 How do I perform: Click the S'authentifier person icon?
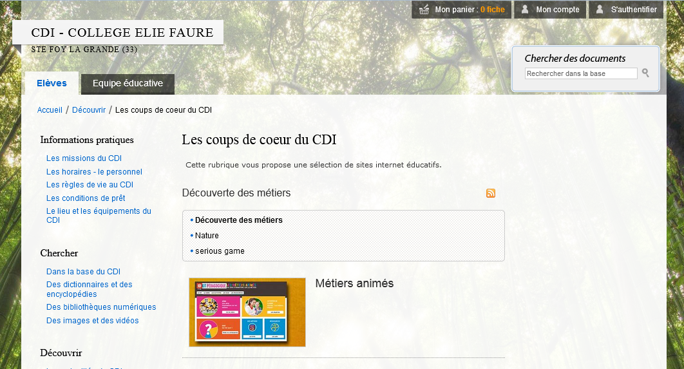tap(600, 10)
